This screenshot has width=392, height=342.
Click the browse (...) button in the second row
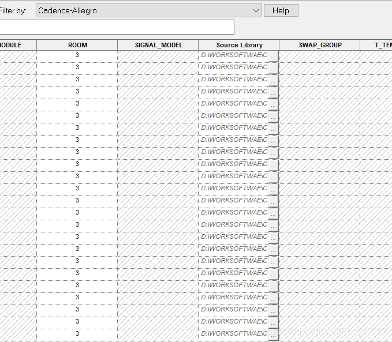pos(273,67)
